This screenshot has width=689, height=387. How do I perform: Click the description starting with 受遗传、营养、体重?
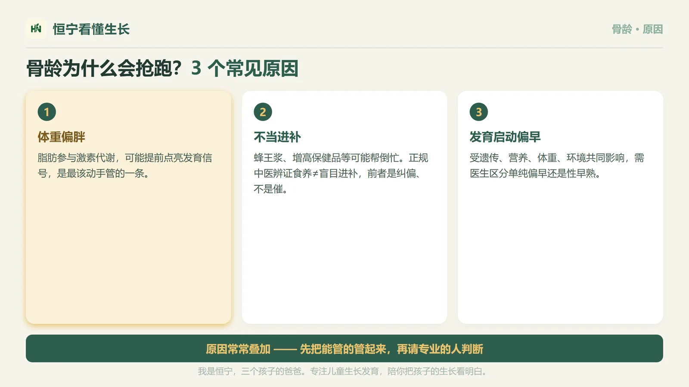coord(557,166)
